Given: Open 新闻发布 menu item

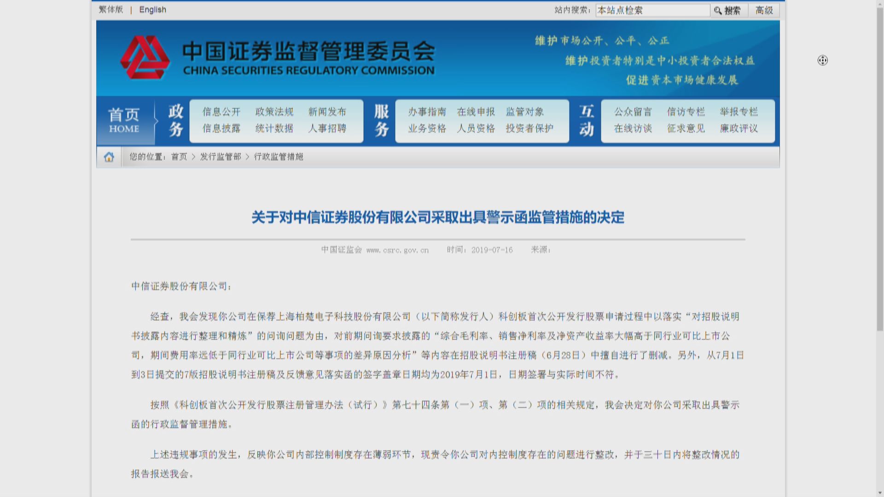Looking at the screenshot, I should click(x=327, y=112).
